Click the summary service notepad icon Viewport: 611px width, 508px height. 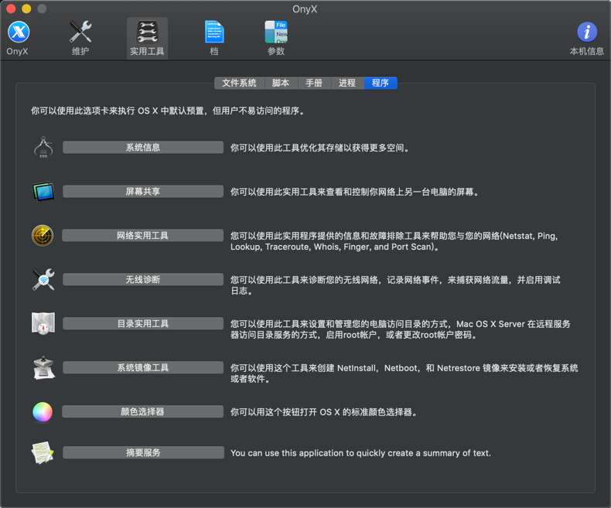(x=43, y=452)
